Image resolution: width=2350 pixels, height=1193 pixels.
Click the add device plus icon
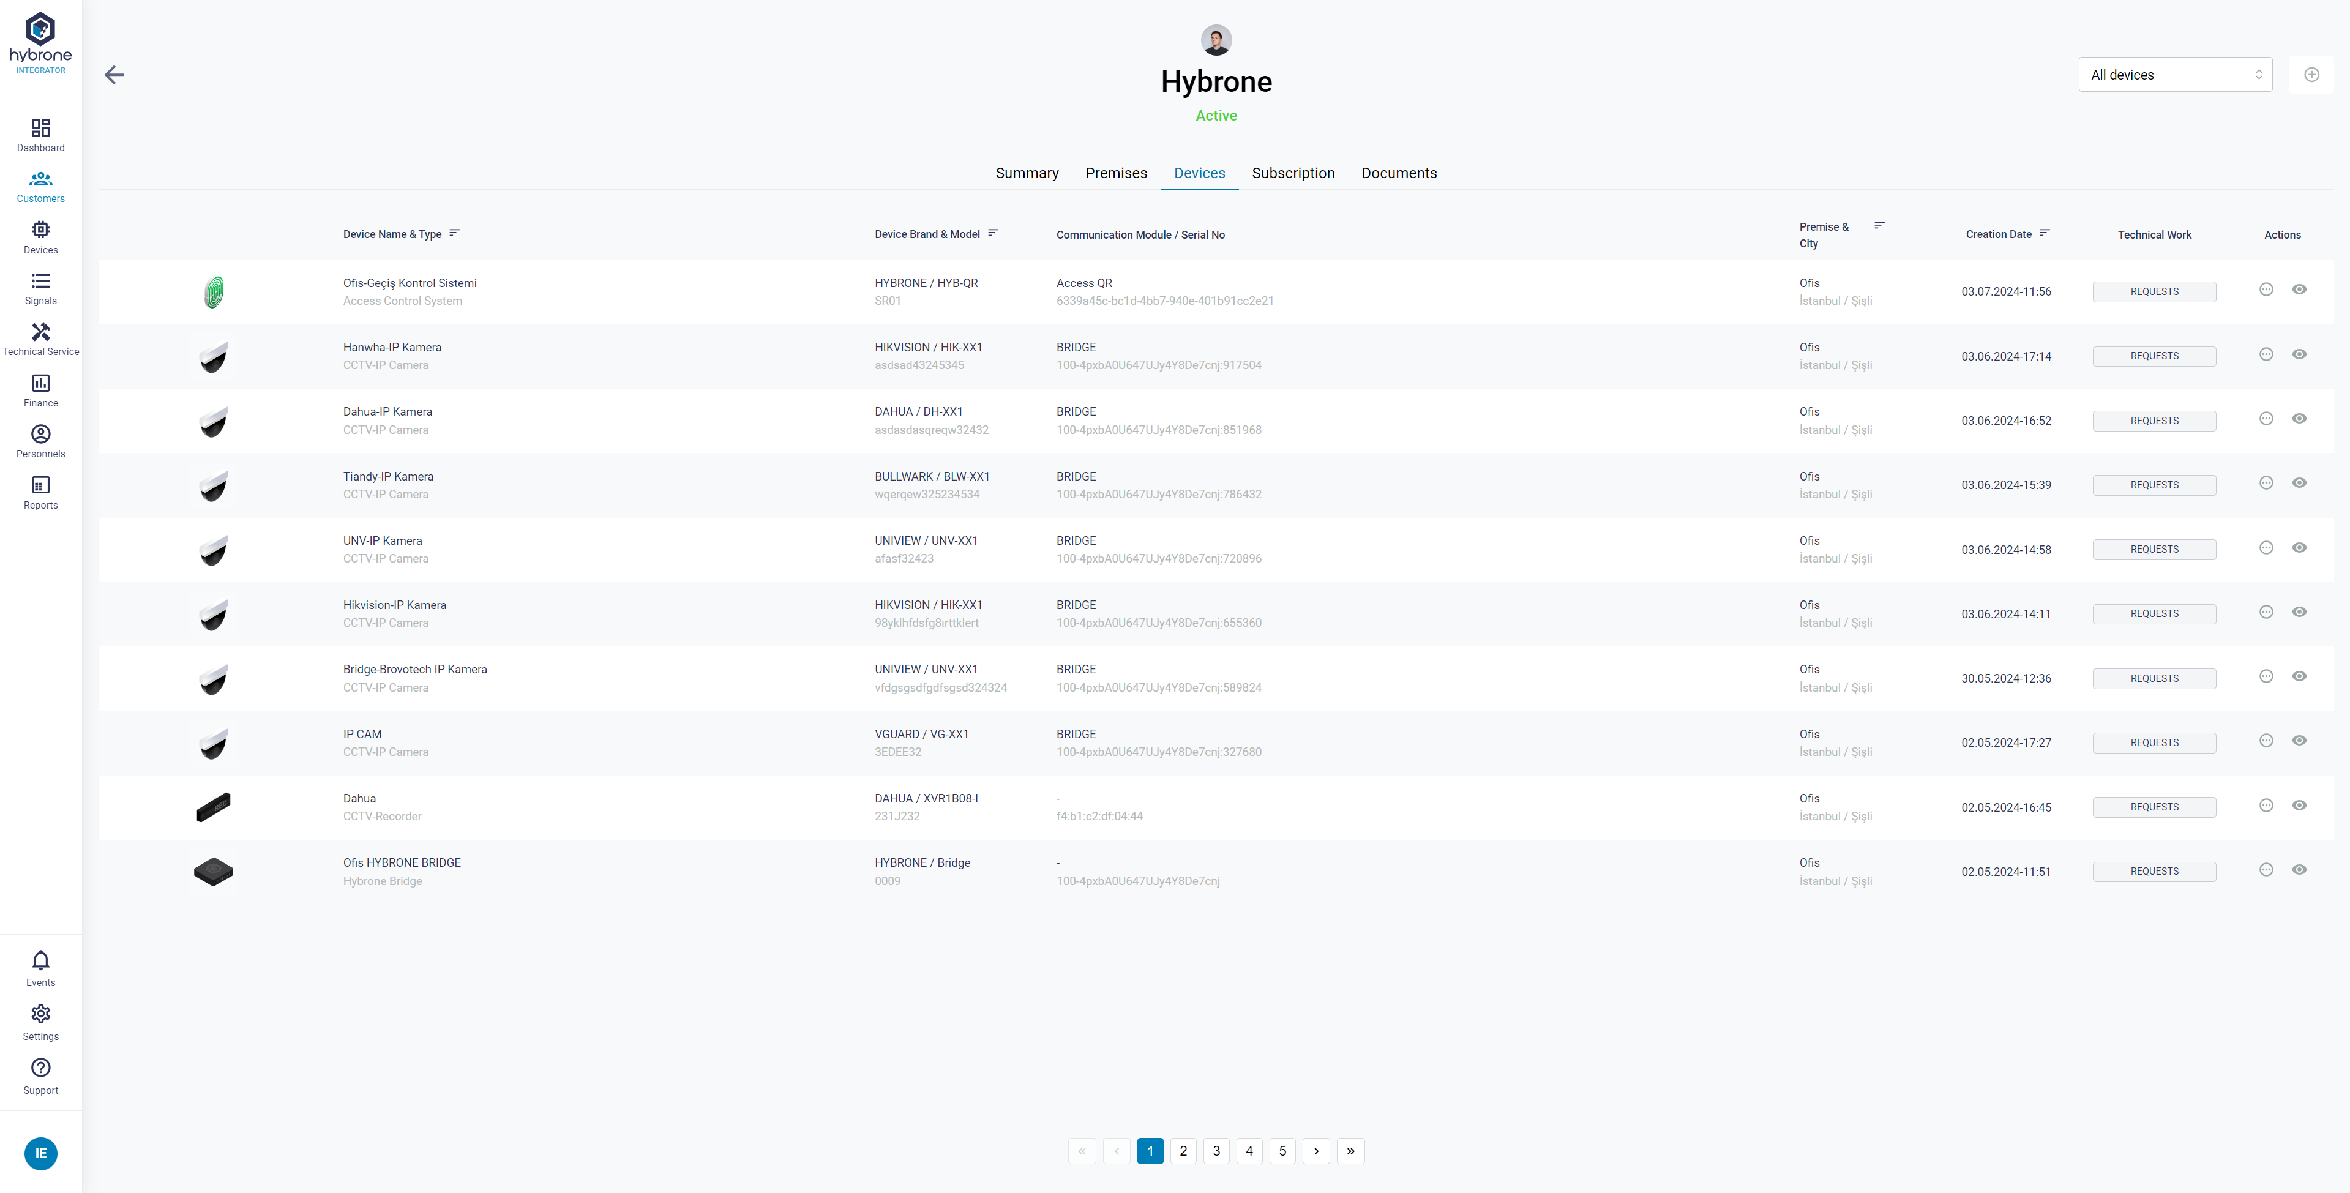[2311, 75]
